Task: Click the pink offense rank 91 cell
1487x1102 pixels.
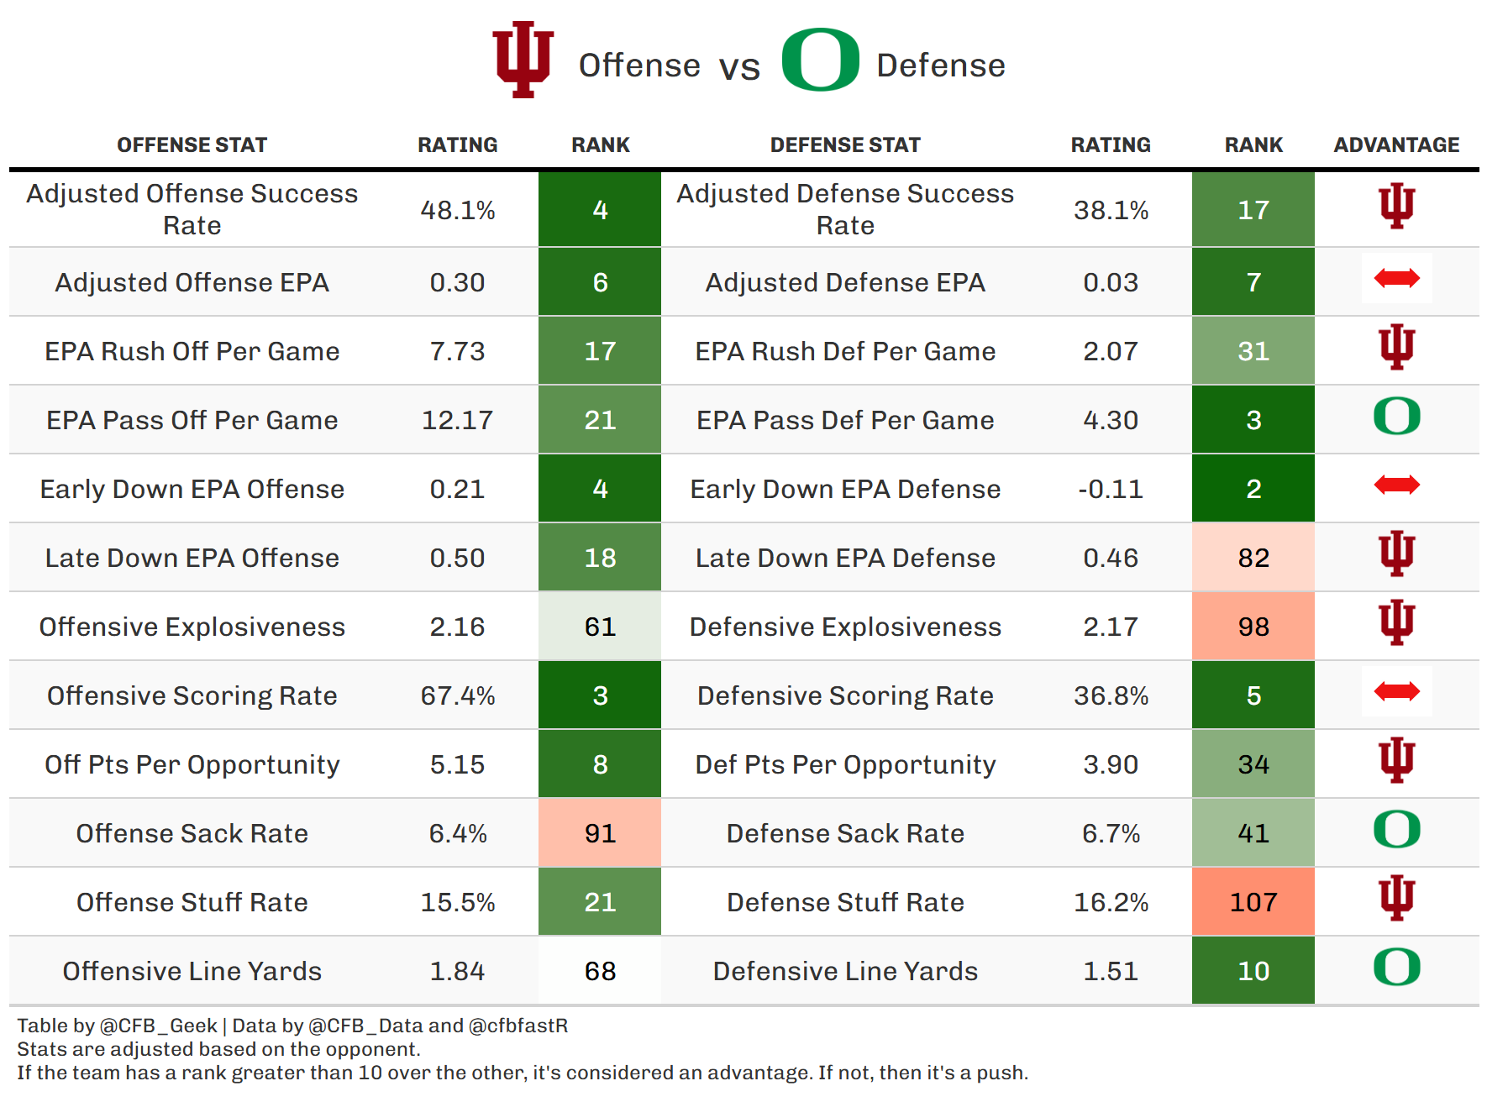Action: click(600, 833)
